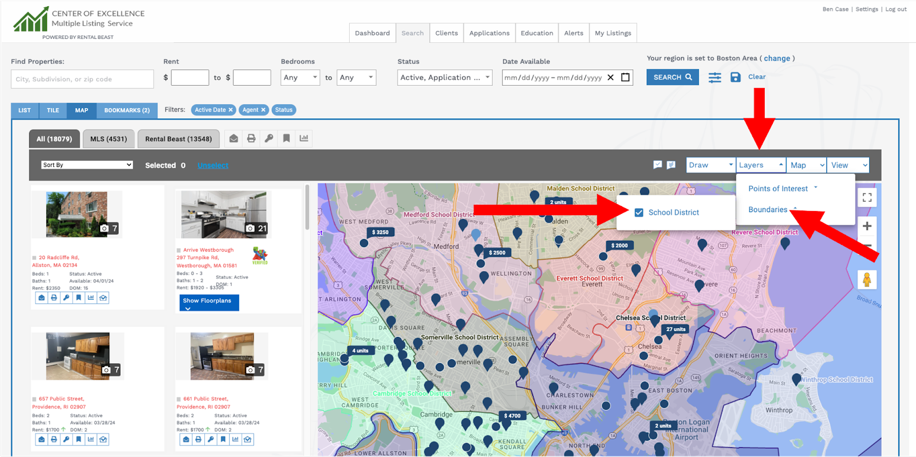Click the multi-check select-all icon above map
This screenshot has width=916, height=457.
672,165
